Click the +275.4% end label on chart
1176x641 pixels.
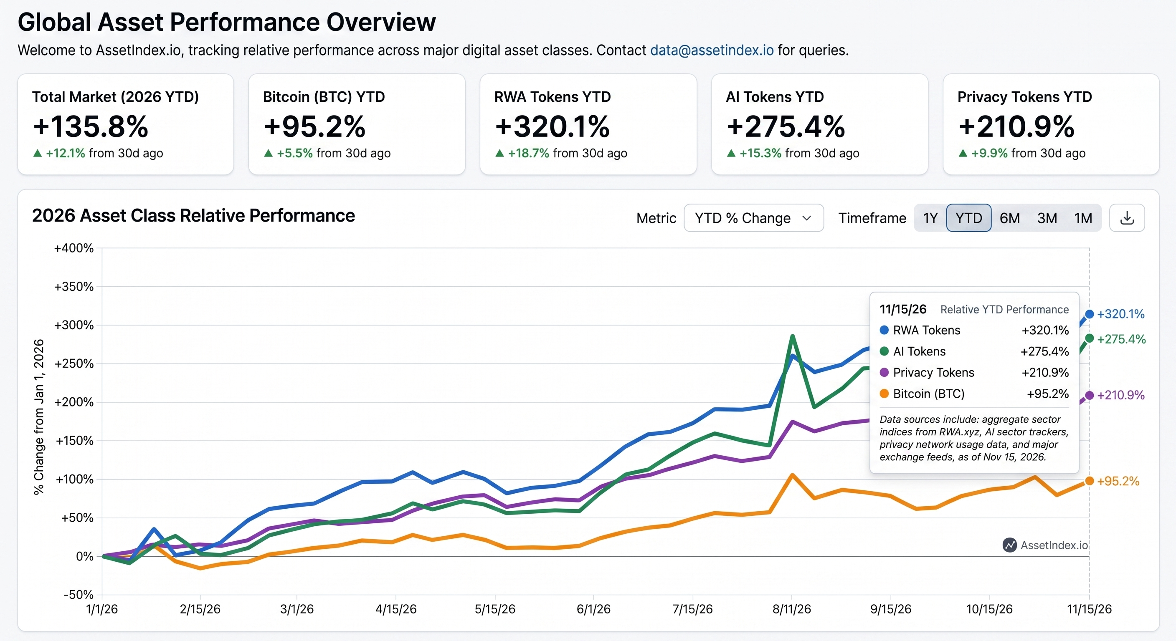point(1122,339)
